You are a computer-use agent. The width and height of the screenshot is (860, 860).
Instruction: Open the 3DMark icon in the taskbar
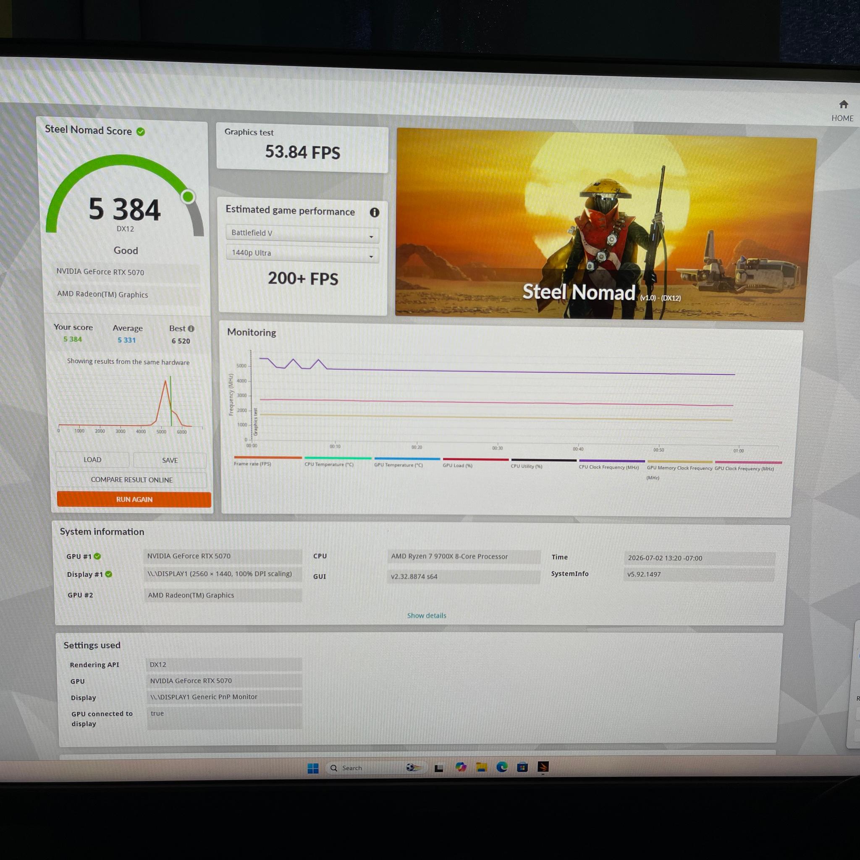pyautogui.click(x=543, y=766)
